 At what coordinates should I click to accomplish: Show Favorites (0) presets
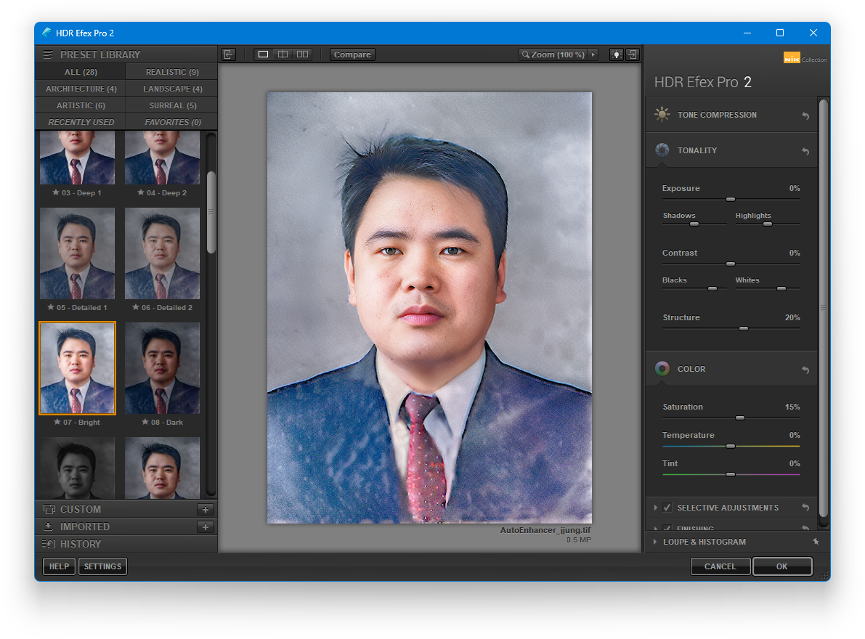[x=172, y=122]
